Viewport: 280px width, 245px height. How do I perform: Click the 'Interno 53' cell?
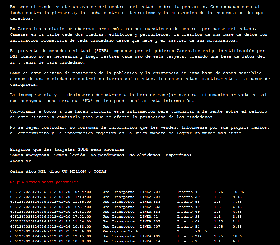tap(188, 202)
